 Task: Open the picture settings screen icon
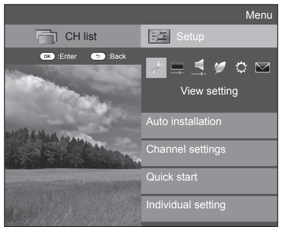click(177, 68)
